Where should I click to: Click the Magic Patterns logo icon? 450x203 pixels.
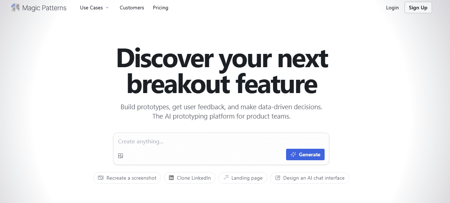(x=15, y=8)
